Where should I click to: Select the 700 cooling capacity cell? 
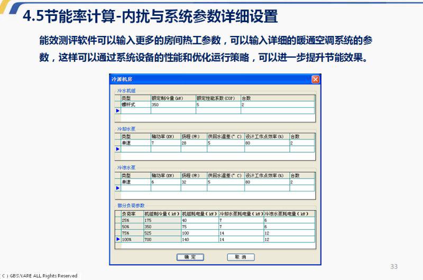pyautogui.click(x=162, y=239)
